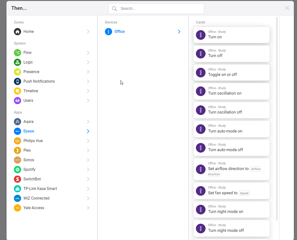Expand the Flow chevron arrow
Screen dimensions: 297x240
tap(88, 53)
